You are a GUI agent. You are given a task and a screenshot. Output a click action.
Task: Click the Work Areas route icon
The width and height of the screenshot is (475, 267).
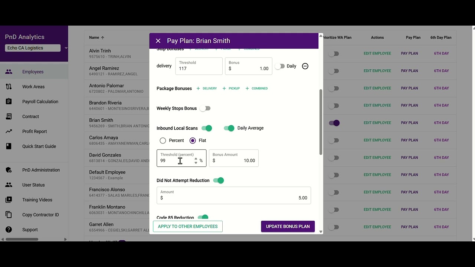9,87
